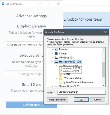The height and width of the screenshot is (115, 110).
Task: Enable All content starts online checkbox
Action: point(12,91)
